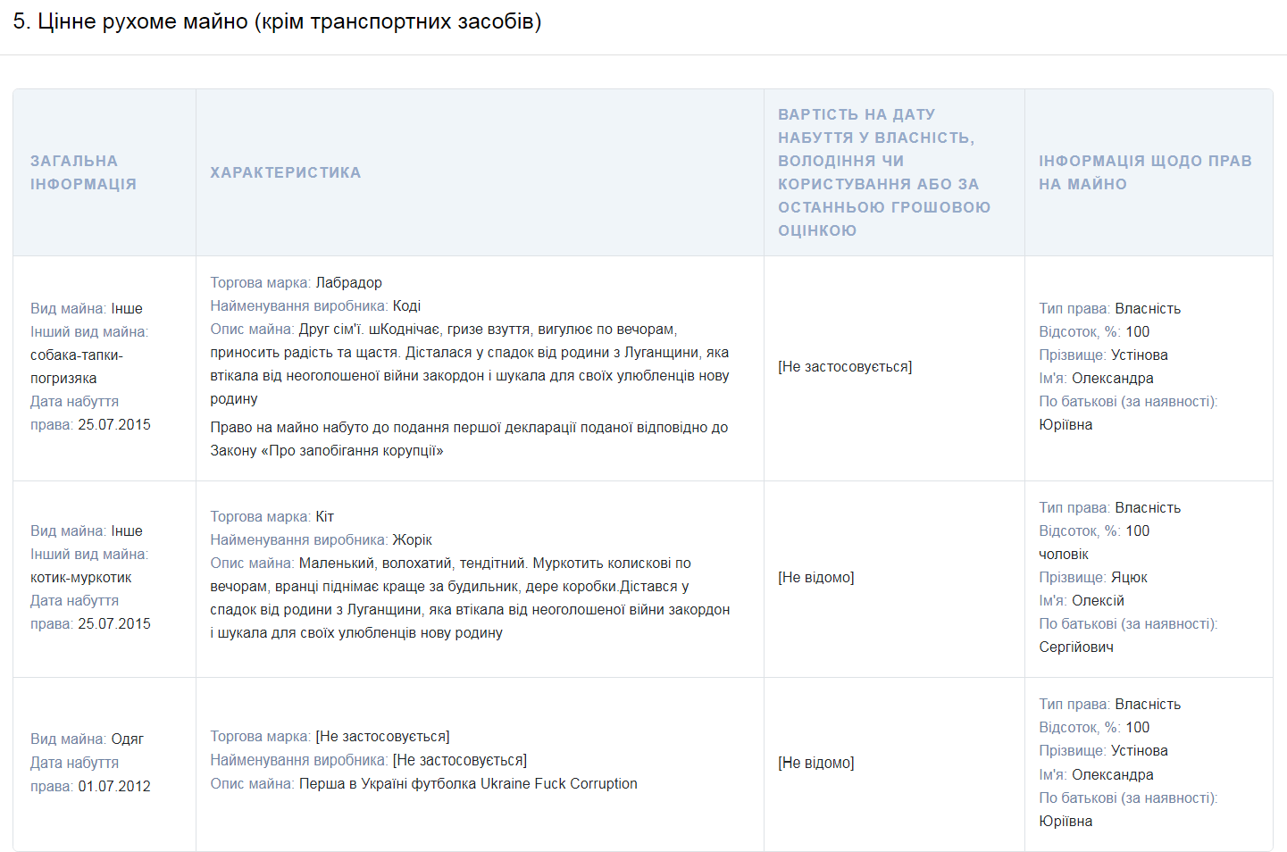Select the '[Не застосовується]' value in first row
This screenshot has width=1287, height=852.
844,366
